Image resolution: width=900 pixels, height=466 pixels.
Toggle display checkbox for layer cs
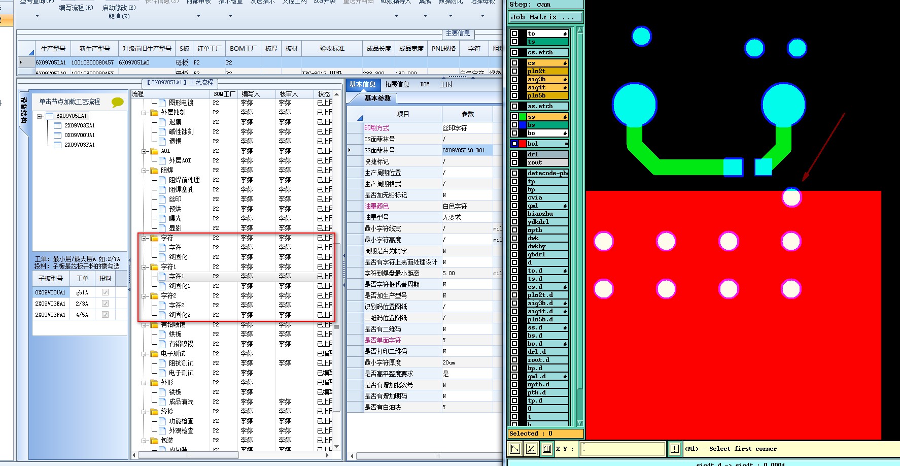pos(514,63)
